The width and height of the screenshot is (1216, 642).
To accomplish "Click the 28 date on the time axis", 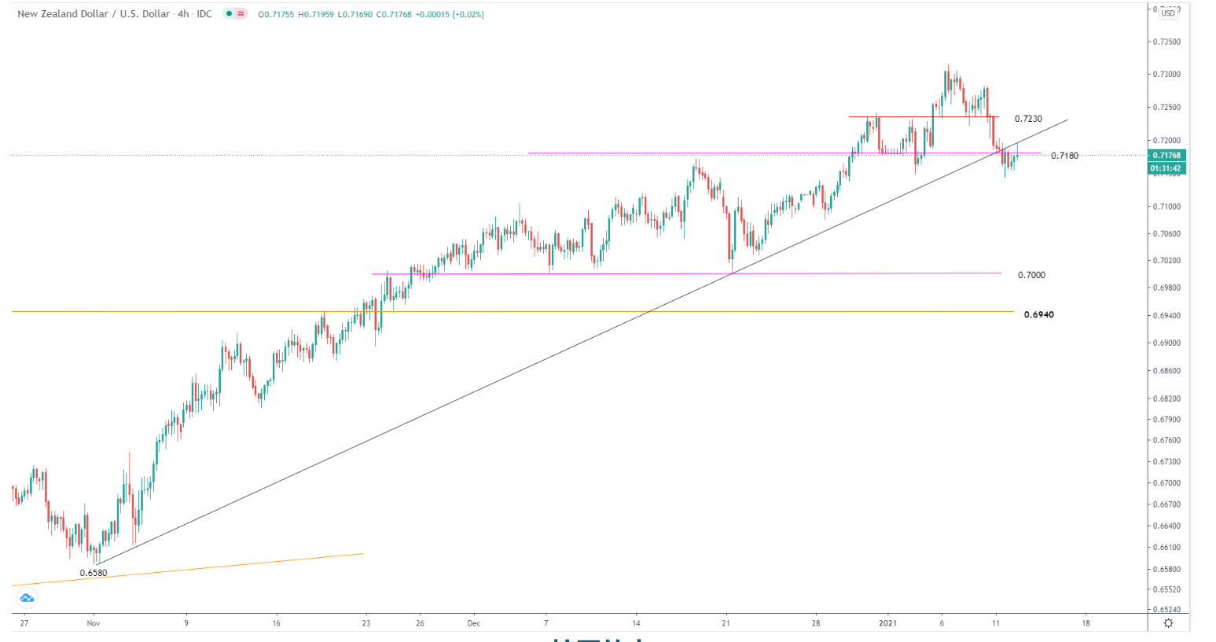I will click(816, 623).
